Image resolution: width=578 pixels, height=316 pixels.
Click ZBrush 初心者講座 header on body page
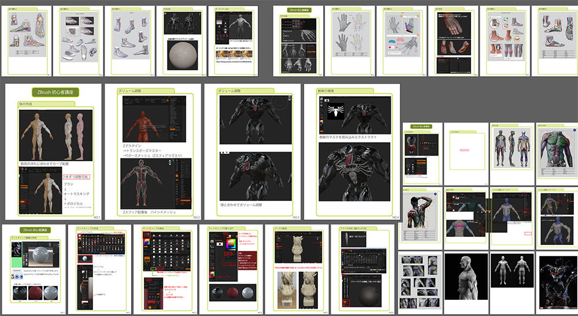[55, 92]
